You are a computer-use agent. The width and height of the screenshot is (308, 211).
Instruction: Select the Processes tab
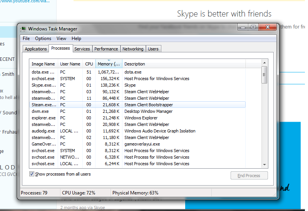(x=60, y=49)
